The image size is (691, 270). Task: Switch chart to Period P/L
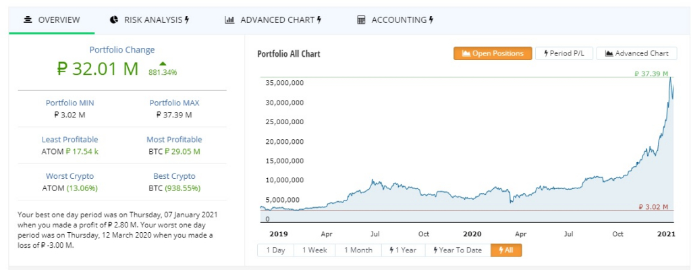pyautogui.click(x=563, y=53)
